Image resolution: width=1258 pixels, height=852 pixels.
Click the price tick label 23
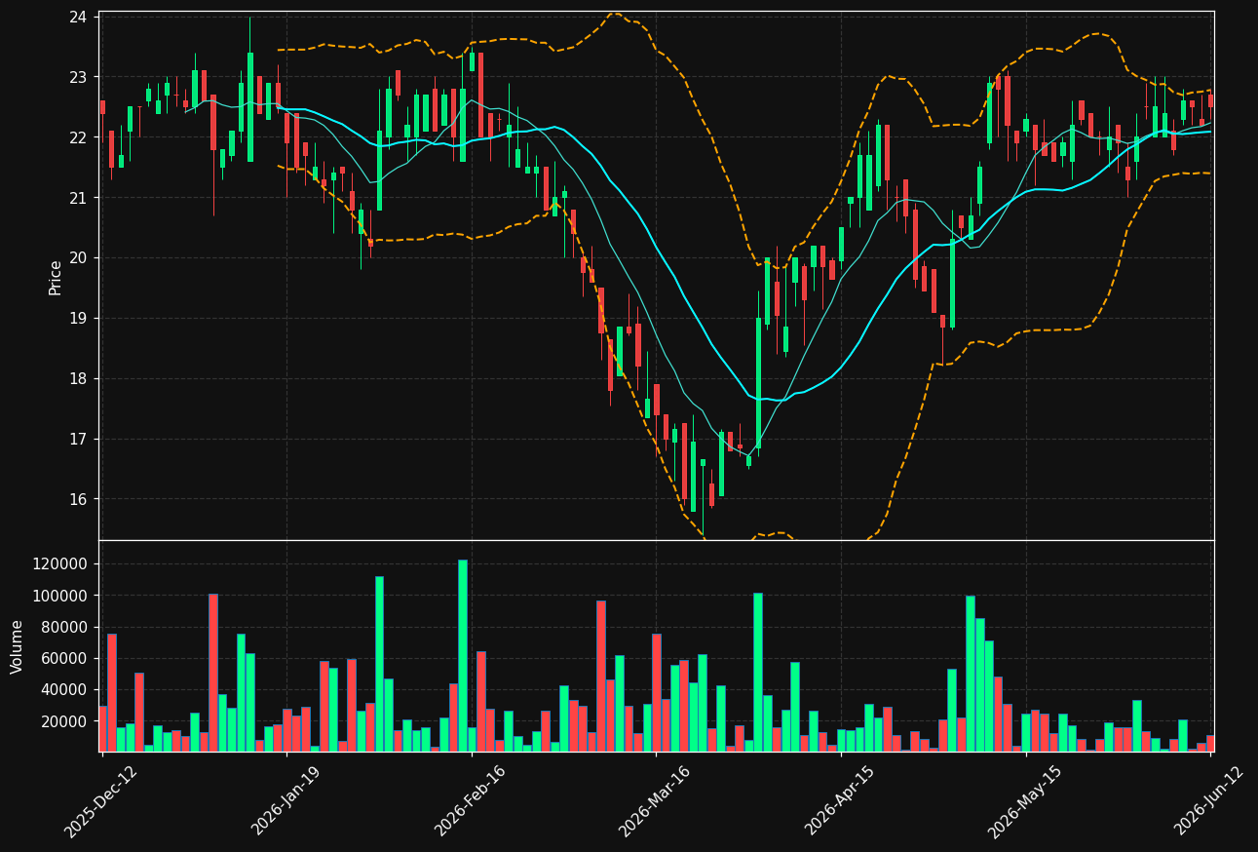78,77
